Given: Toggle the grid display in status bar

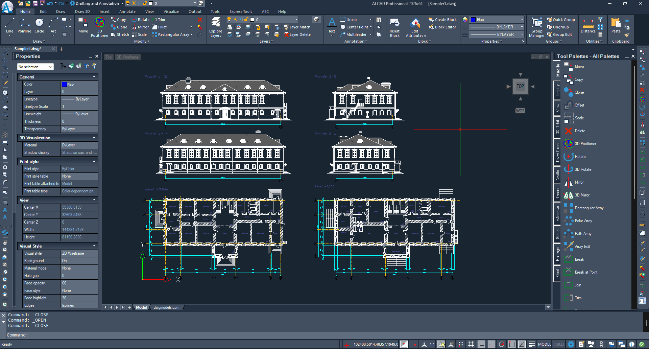Looking at the screenshot, I should [x=471, y=344].
